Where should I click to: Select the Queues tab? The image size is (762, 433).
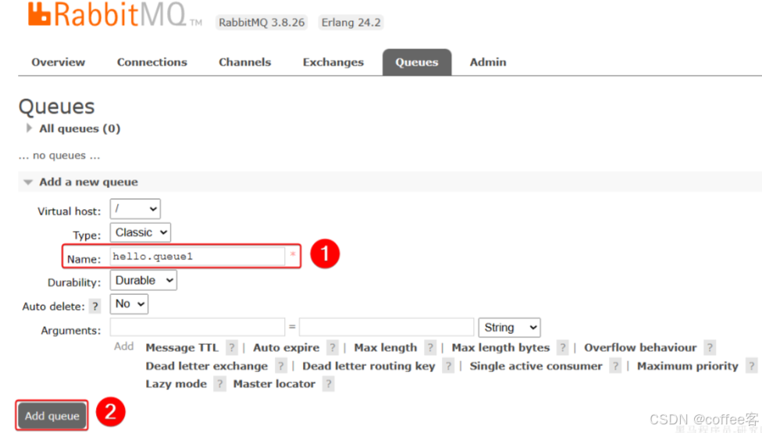tap(417, 62)
